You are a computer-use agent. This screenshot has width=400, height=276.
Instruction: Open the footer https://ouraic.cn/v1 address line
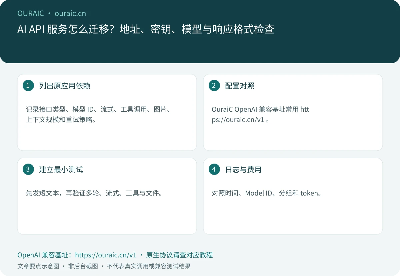(106, 255)
